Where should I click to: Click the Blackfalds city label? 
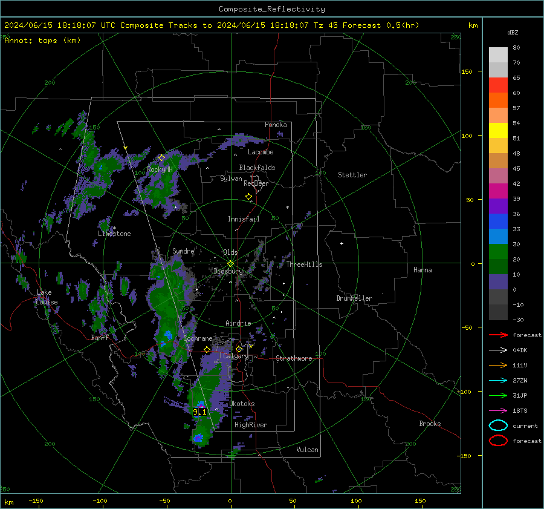pyautogui.click(x=257, y=168)
